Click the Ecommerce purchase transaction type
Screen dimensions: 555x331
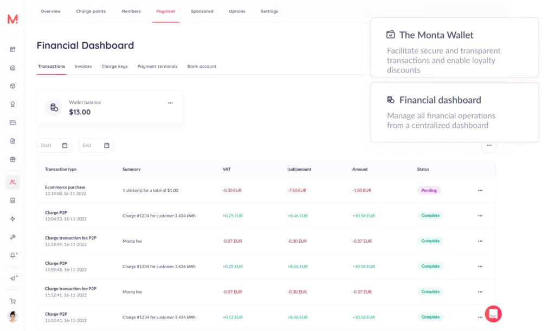[65, 187]
